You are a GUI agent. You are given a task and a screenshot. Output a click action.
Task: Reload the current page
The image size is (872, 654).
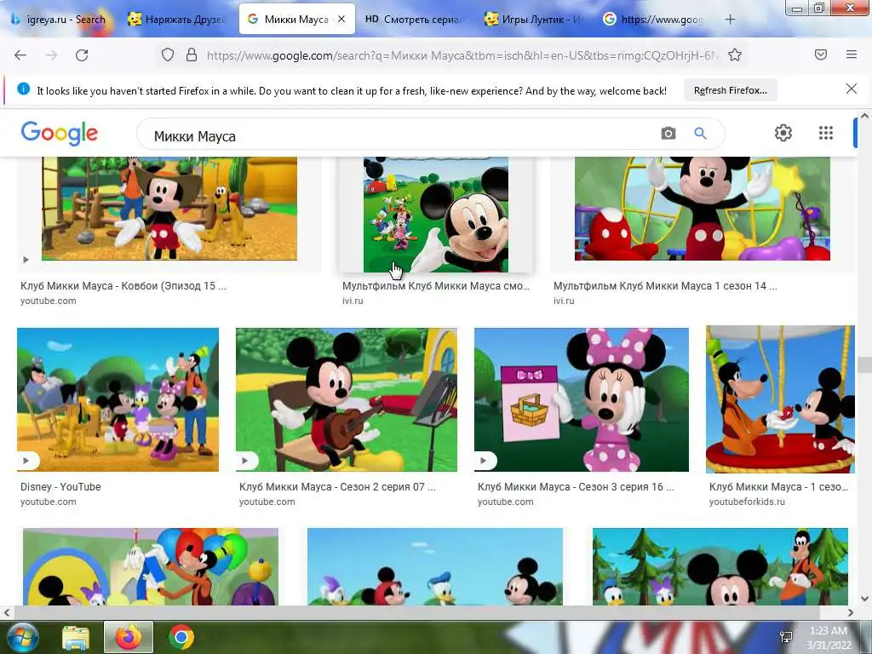click(x=82, y=55)
